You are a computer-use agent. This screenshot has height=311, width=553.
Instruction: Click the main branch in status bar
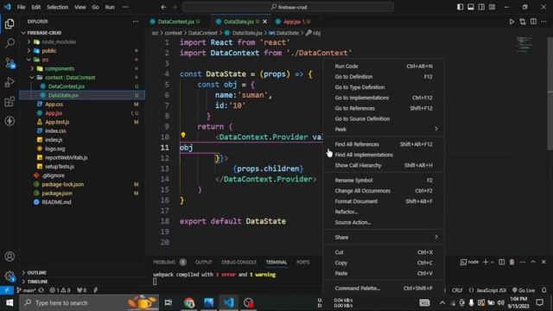[x=27, y=290]
